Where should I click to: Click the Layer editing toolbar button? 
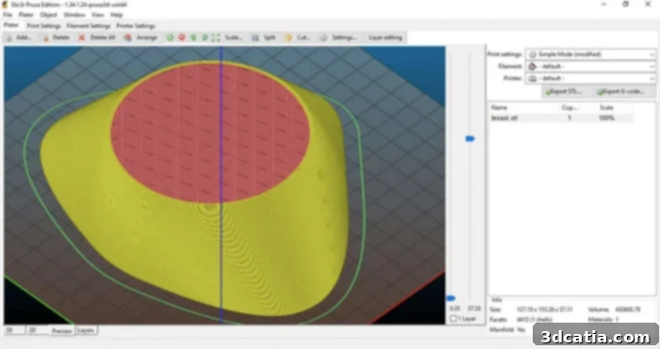tap(386, 38)
